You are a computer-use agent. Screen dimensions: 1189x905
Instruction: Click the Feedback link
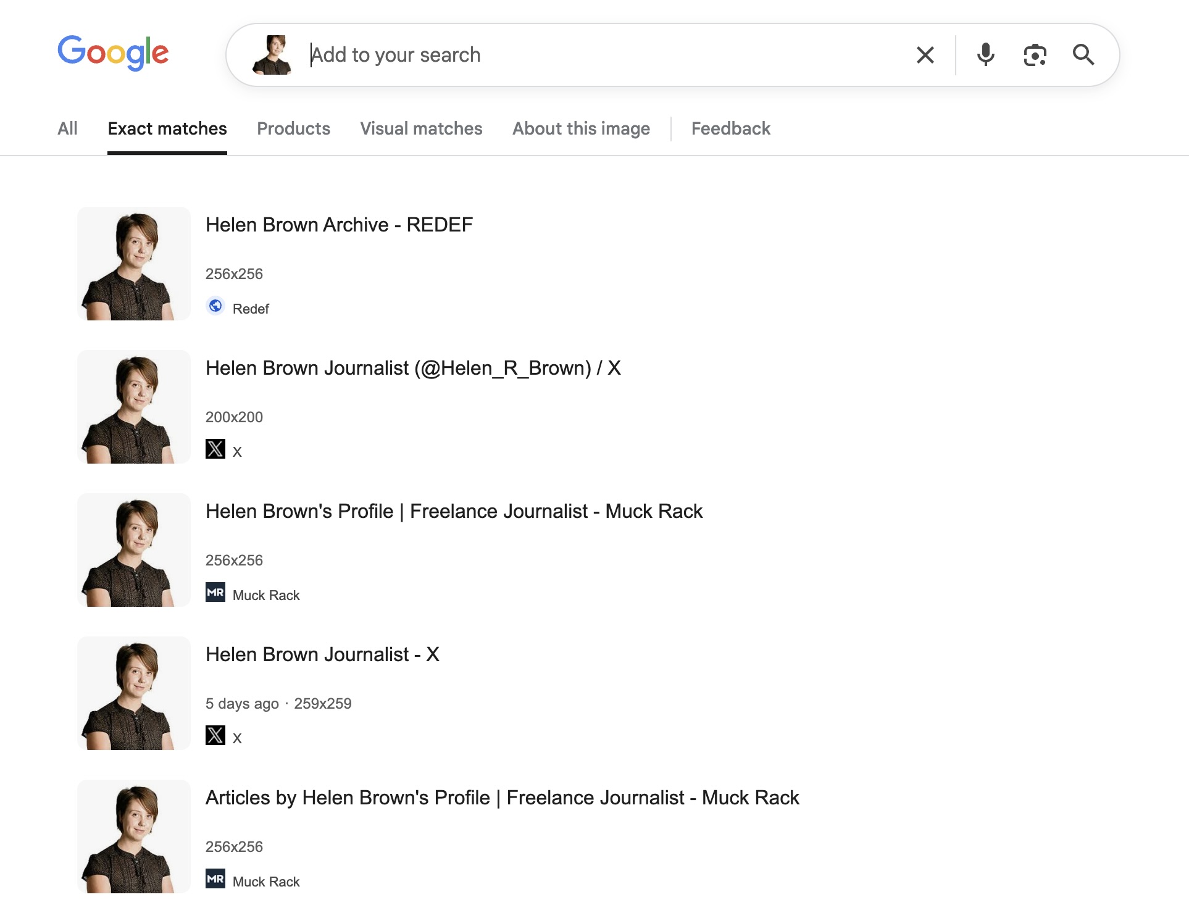point(730,128)
